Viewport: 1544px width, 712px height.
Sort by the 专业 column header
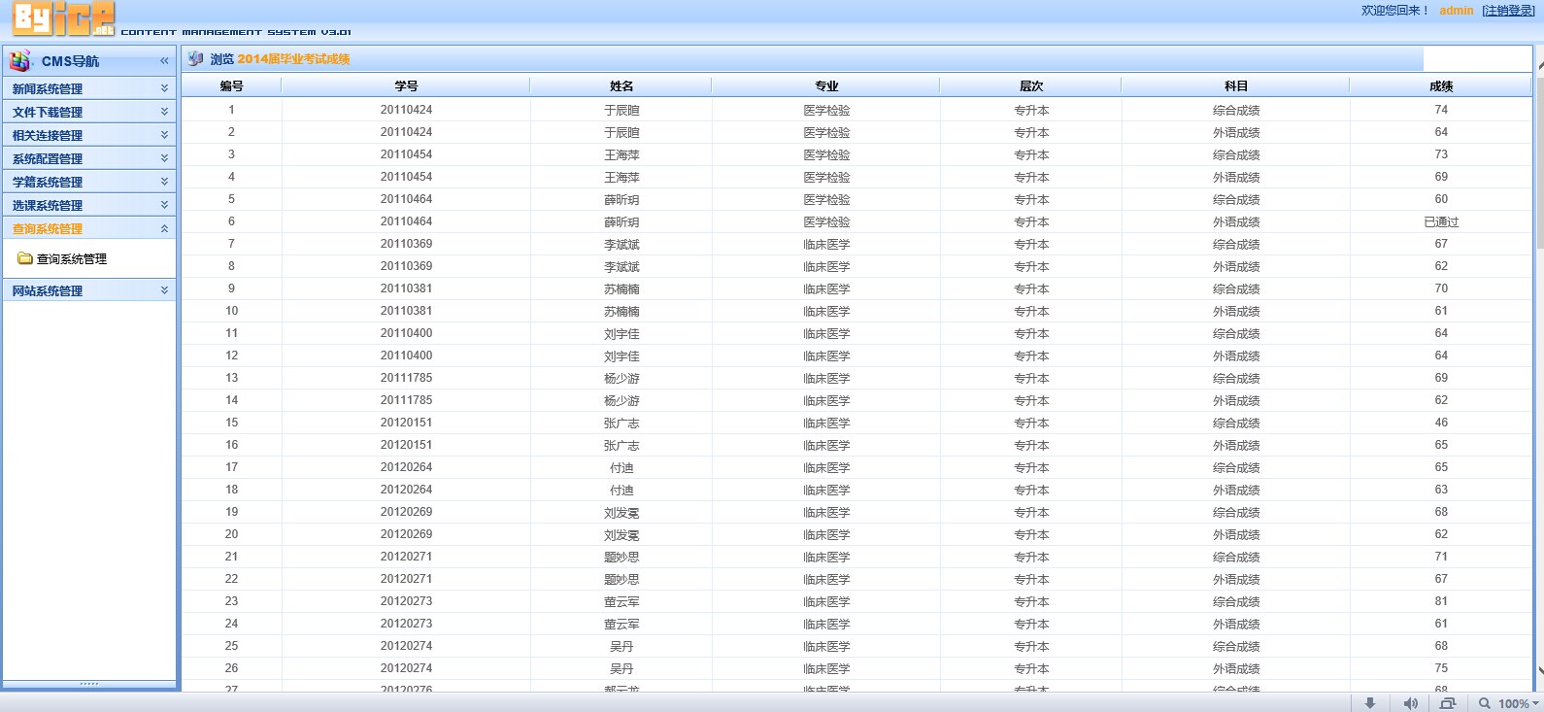(x=826, y=86)
